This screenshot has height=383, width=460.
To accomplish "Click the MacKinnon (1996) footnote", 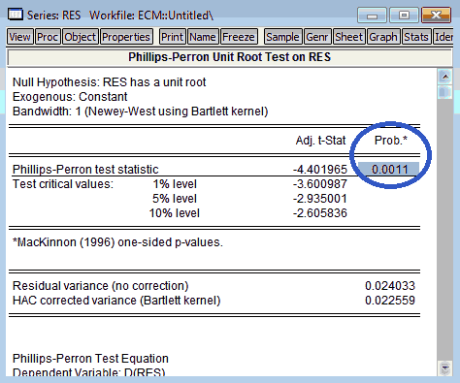I will (117, 242).
